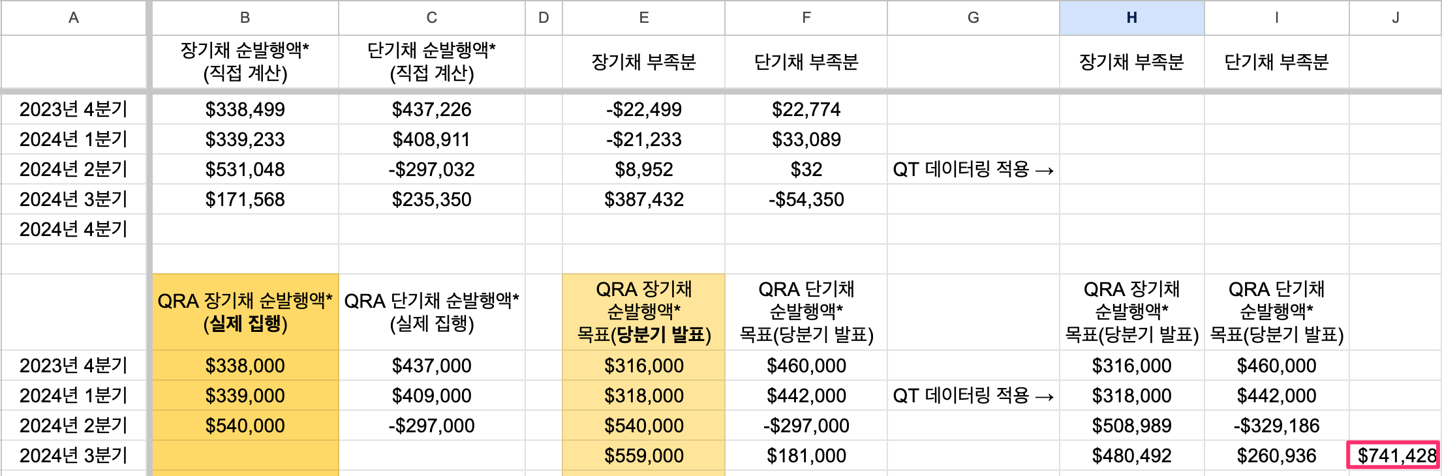Select the $387,432 value cell
This screenshot has height=476, width=1442.
click(643, 200)
